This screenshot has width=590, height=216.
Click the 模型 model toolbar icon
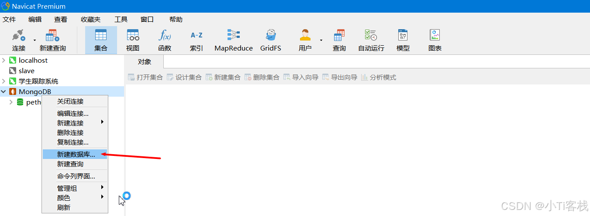403,35
